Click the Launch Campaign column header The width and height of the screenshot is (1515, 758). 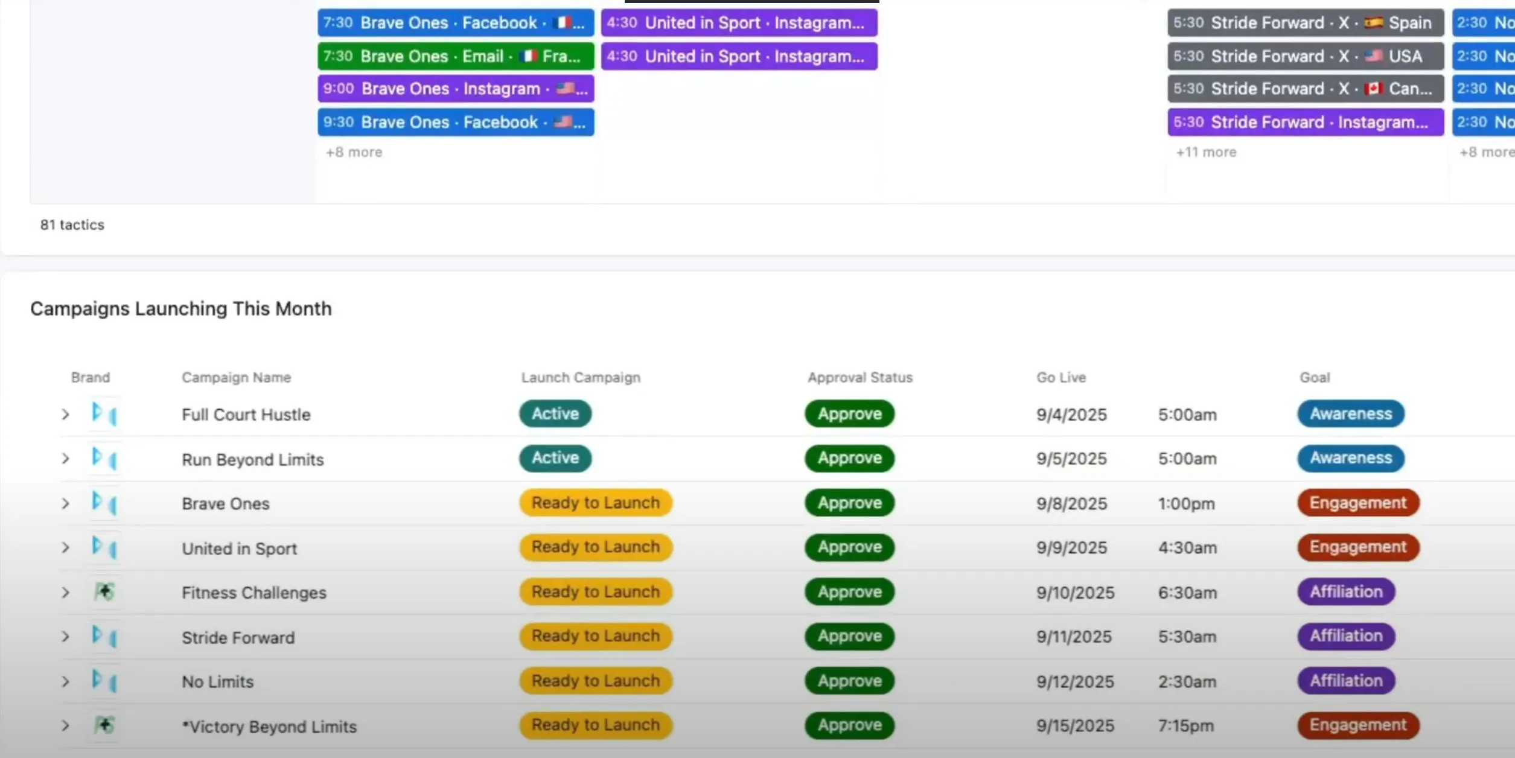tap(581, 378)
